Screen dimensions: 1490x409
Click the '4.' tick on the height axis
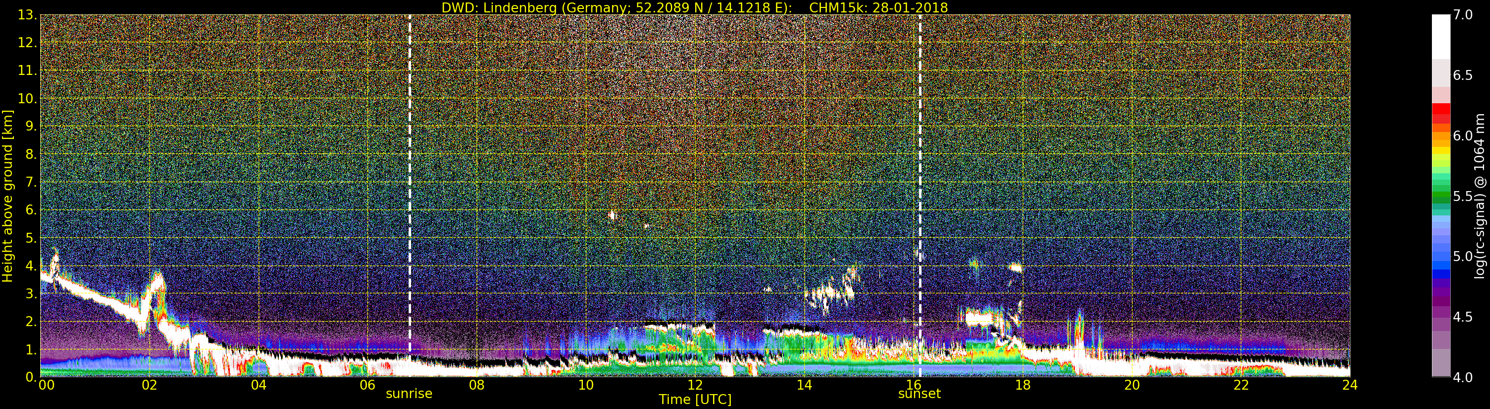[31, 266]
